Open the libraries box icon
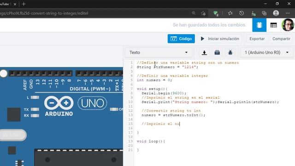The image size is (295, 166). pos(217,53)
